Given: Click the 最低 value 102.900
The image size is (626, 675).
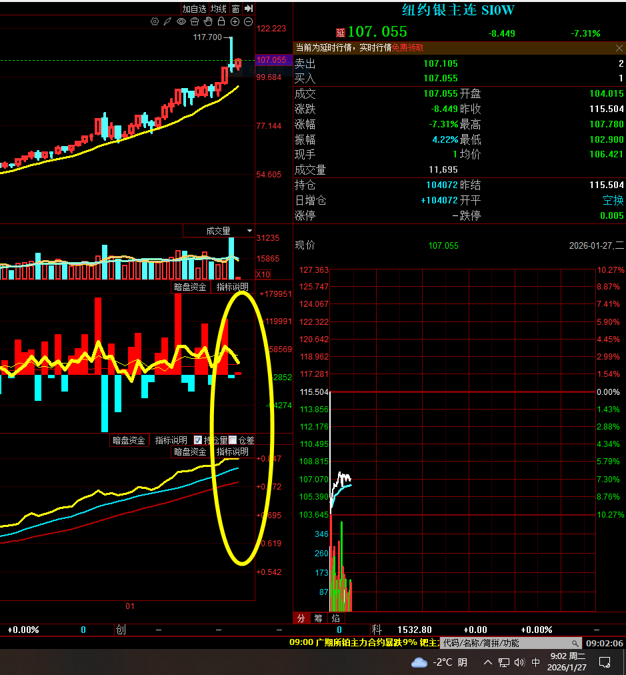Looking at the screenshot, I should pyautogui.click(x=606, y=139).
